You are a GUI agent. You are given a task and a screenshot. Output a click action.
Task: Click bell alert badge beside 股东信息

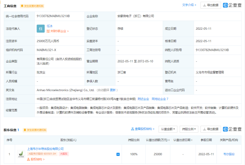35,130
